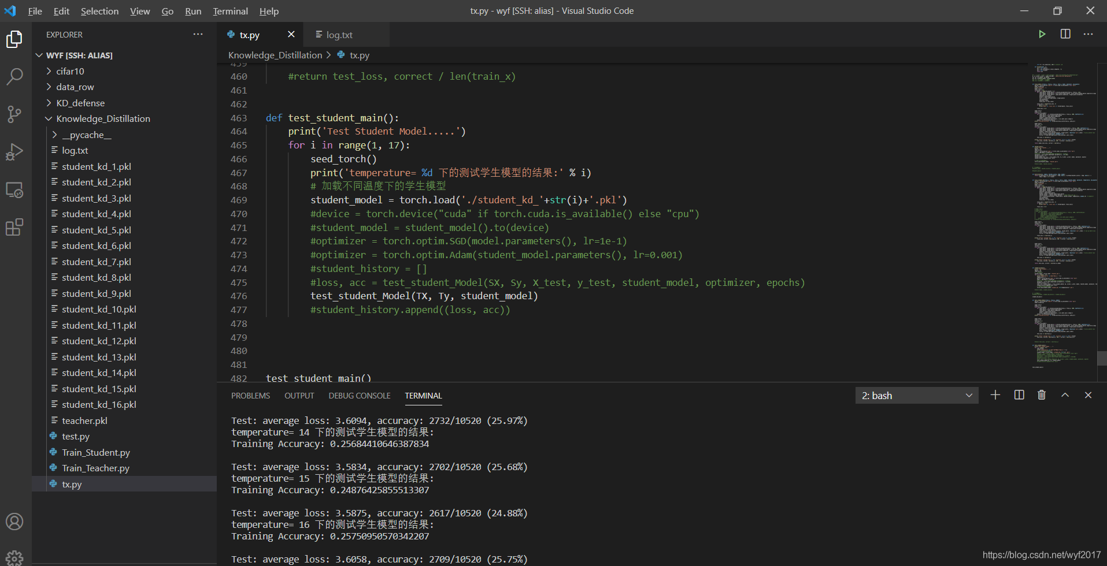The image size is (1107, 566).
Task: Open editor More Actions ellipsis
Action: point(1089,34)
